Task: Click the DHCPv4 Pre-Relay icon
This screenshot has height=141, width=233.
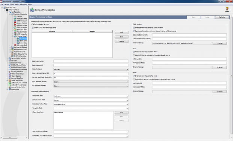Action: click(12, 56)
